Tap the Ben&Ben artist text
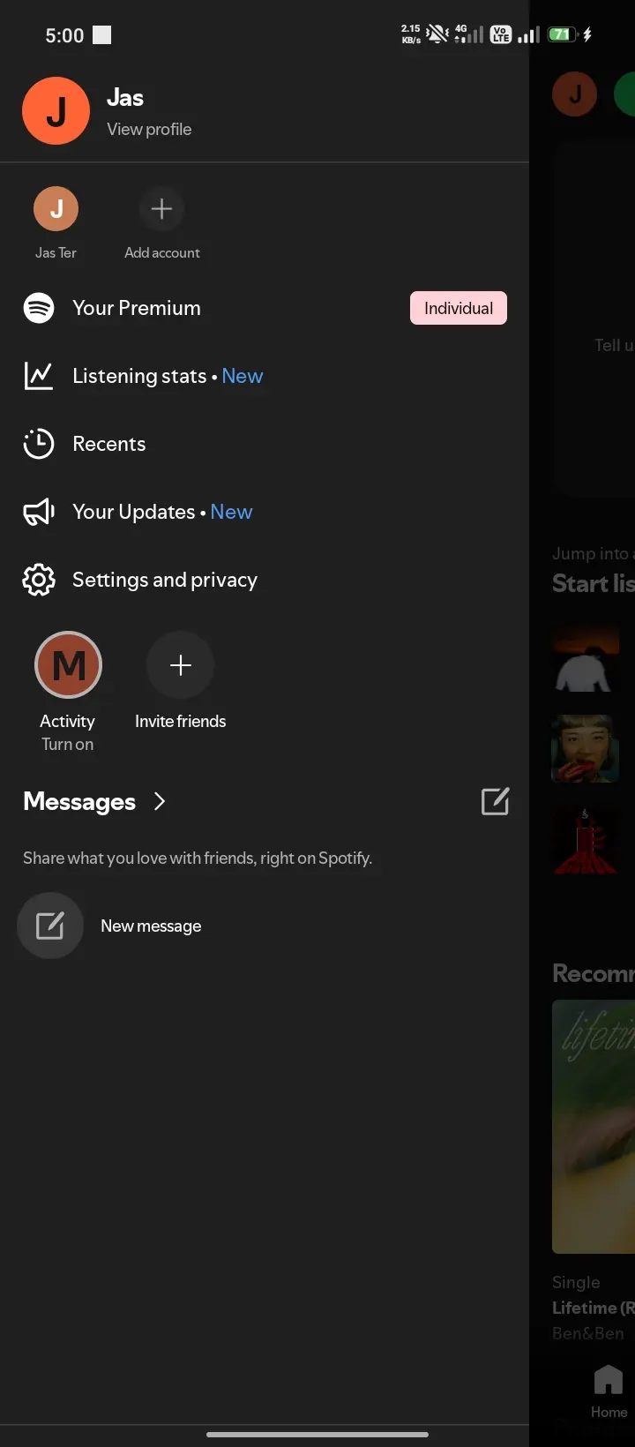Screen dimensions: 635x1447 point(588,1333)
